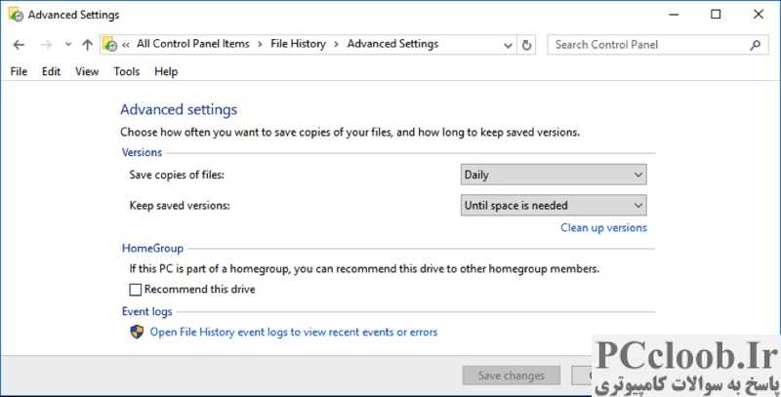Click the Forward navigation arrow
The image size is (781, 397).
click(x=46, y=45)
